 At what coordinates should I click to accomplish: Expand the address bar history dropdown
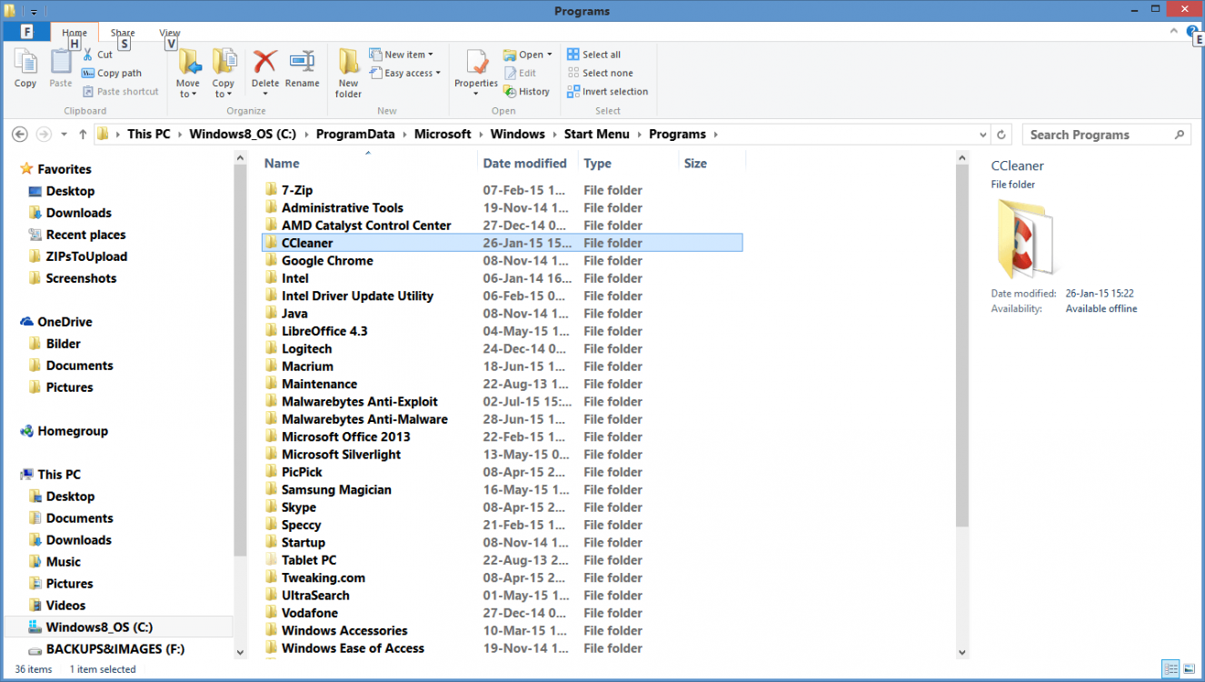coord(982,135)
